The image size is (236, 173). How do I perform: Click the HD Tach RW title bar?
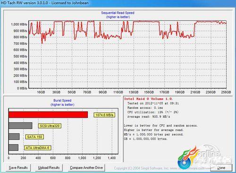point(118,3)
